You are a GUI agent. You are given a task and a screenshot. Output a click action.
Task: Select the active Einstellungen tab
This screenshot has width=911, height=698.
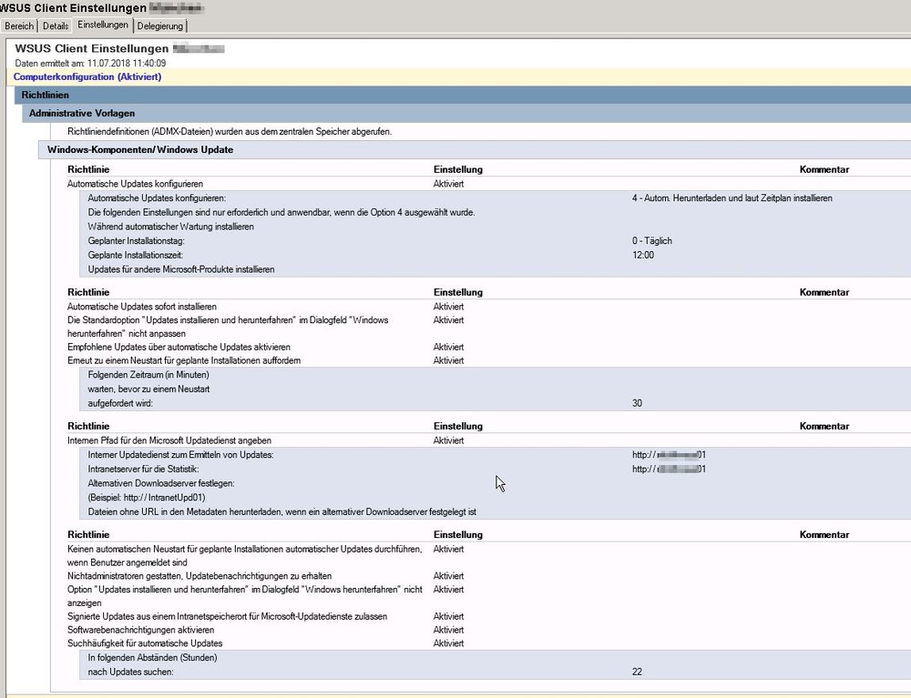[103, 25]
